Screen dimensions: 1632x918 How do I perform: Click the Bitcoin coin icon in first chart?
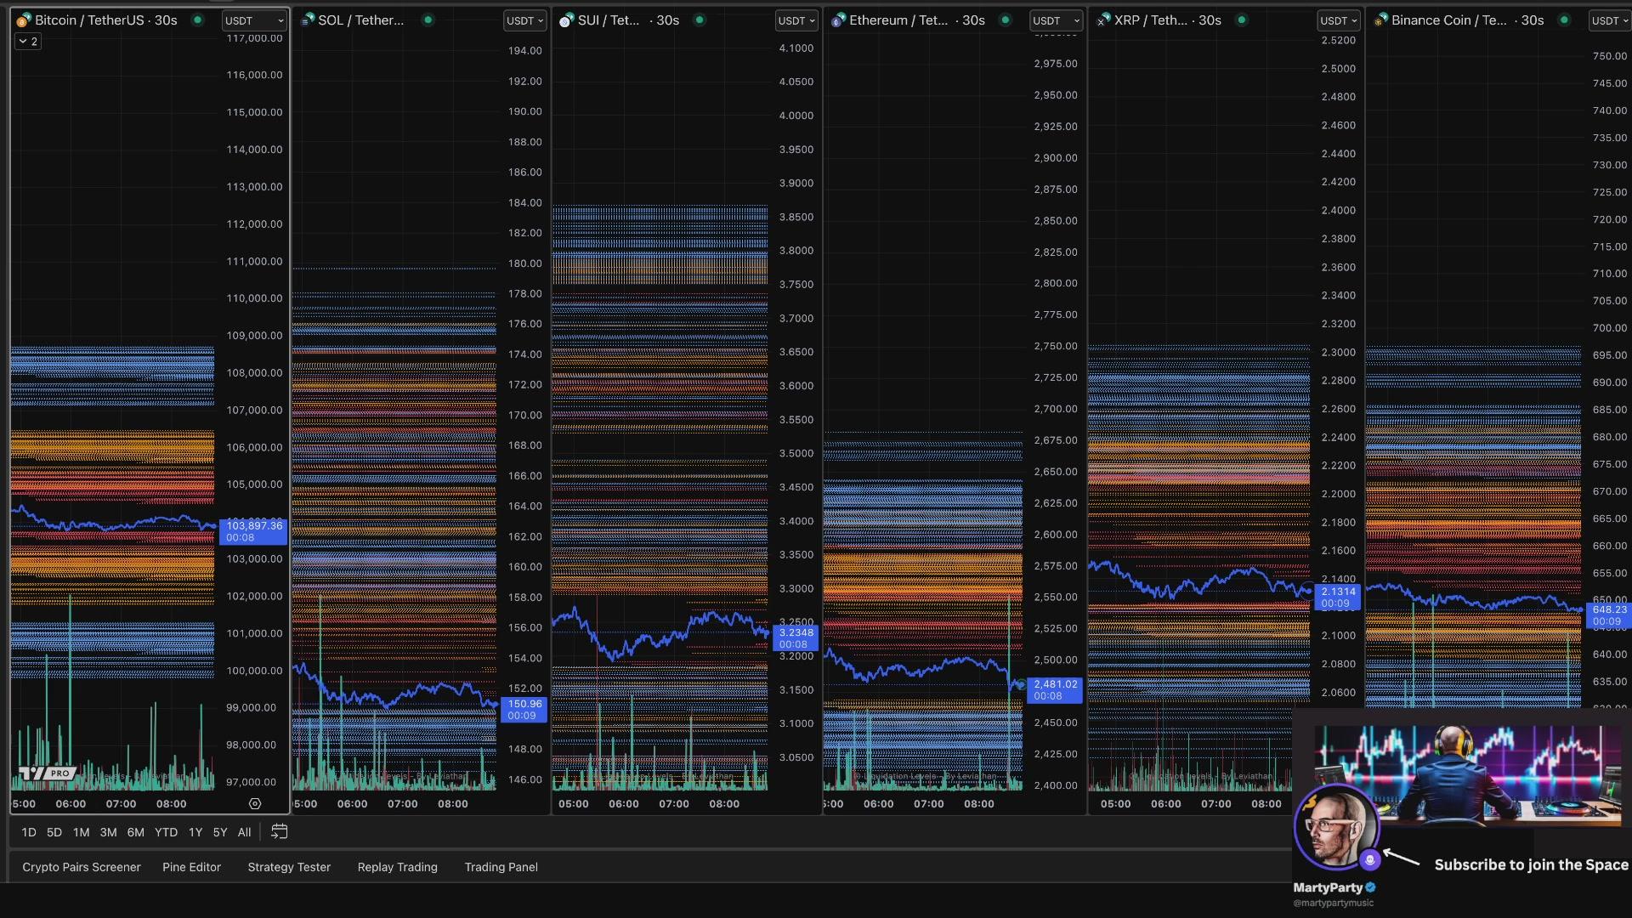pyautogui.click(x=24, y=20)
